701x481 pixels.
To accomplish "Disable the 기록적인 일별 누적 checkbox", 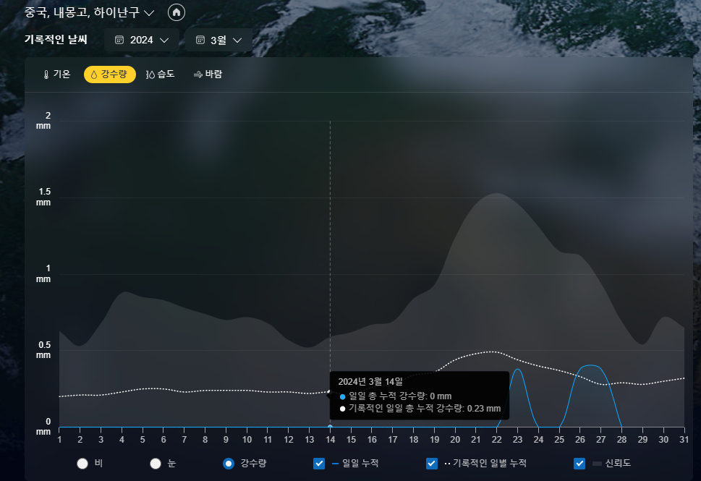I will (x=431, y=464).
